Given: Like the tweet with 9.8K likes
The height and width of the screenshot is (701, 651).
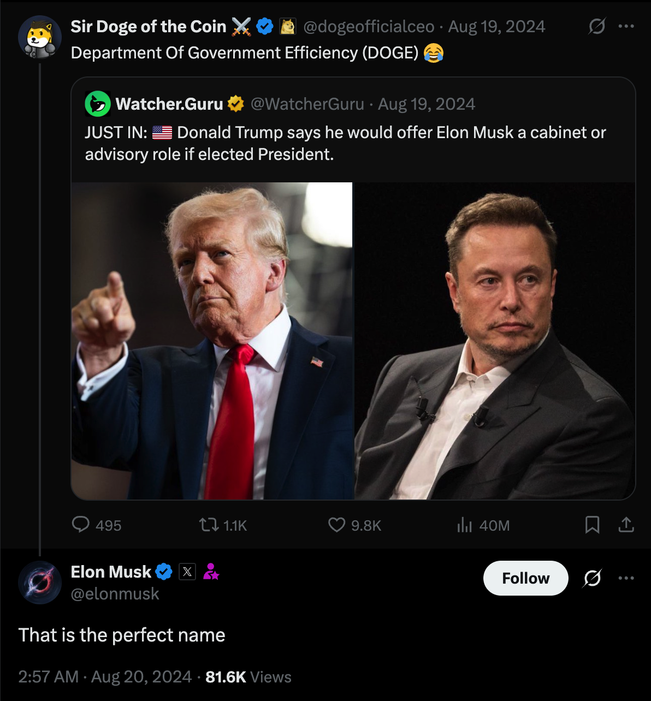Looking at the screenshot, I should pos(336,525).
